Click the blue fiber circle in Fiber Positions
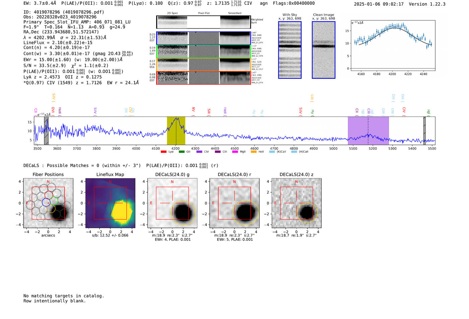This screenshot has width=469, height=319. pos(46,203)
